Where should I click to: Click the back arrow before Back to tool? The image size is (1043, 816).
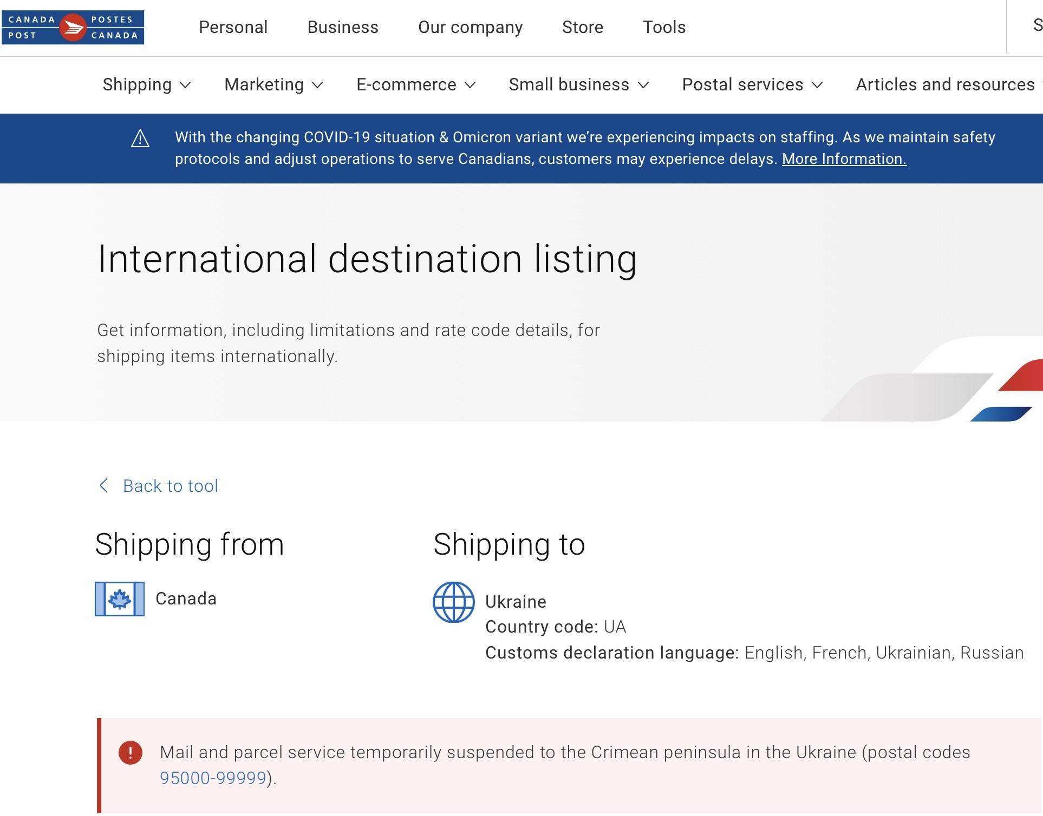pyautogui.click(x=104, y=485)
